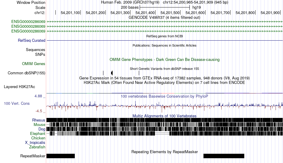Click the 54,201,100 ruler position
The image size is (283, 163).
click(70, 13)
